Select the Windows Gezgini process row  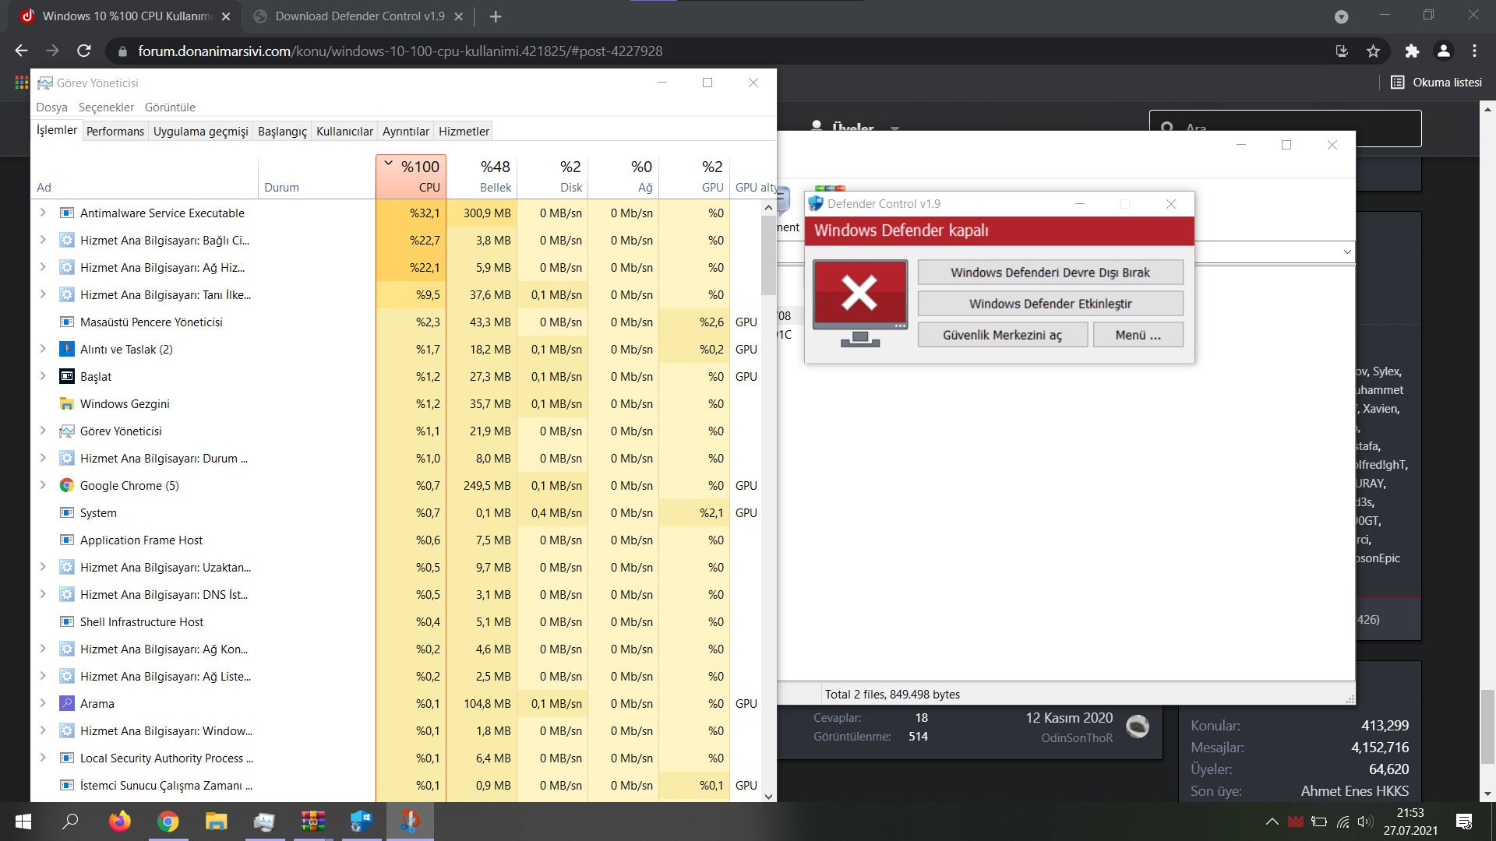[x=396, y=403]
